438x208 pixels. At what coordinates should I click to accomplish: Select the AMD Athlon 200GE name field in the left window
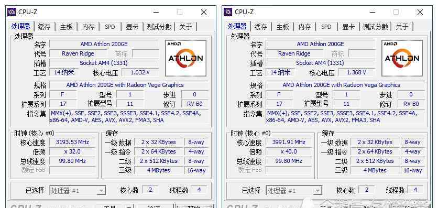pos(104,44)
